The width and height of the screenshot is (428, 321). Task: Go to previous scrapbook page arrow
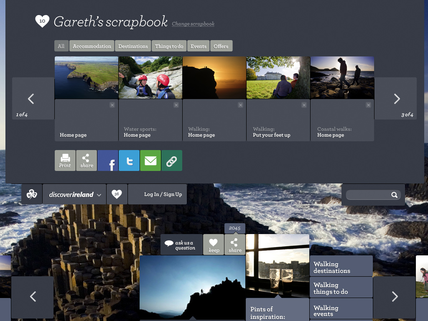31,99
